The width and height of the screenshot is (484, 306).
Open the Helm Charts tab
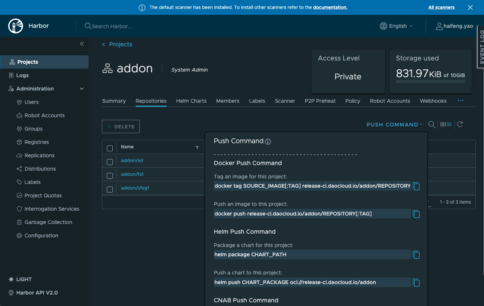[x=191, y=101]
